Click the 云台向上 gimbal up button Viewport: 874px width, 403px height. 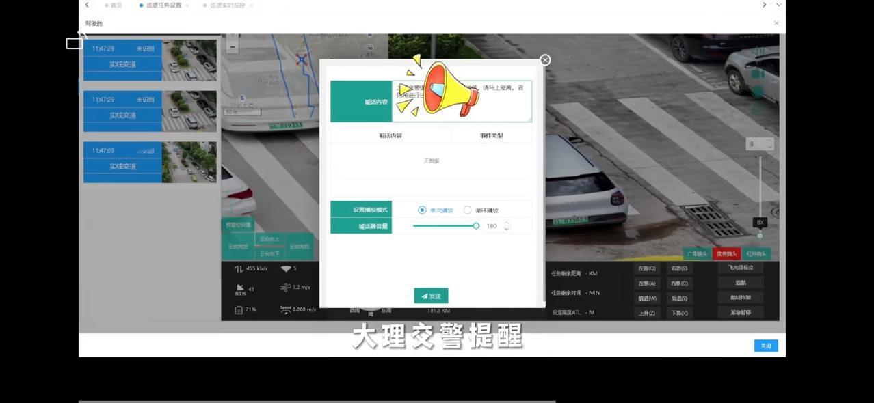[x=269, y=239]
